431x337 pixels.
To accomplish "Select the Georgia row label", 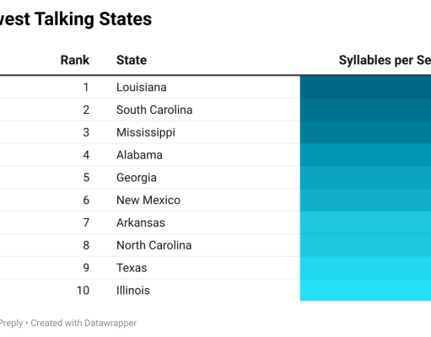I will (137, 178).
